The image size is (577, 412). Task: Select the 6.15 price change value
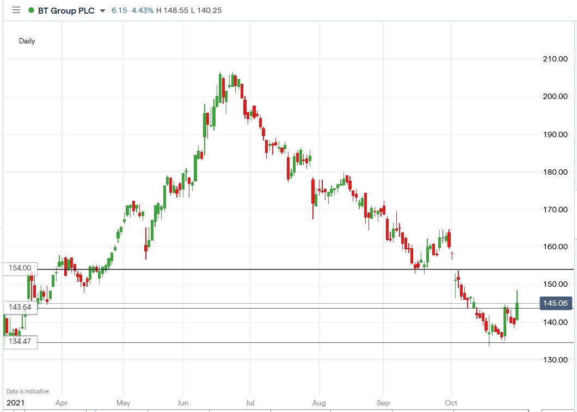pos(119,10)
